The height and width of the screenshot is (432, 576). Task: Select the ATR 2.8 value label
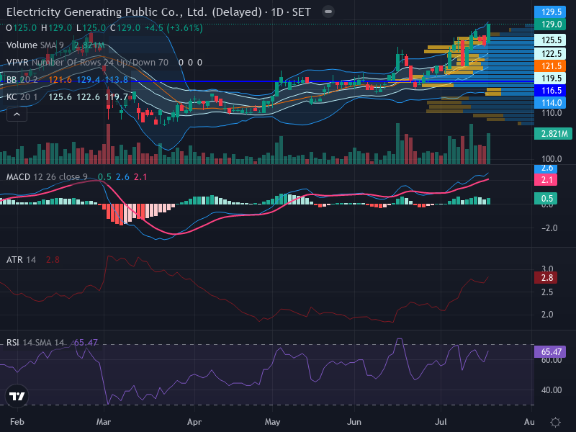[x=546, y=278]
